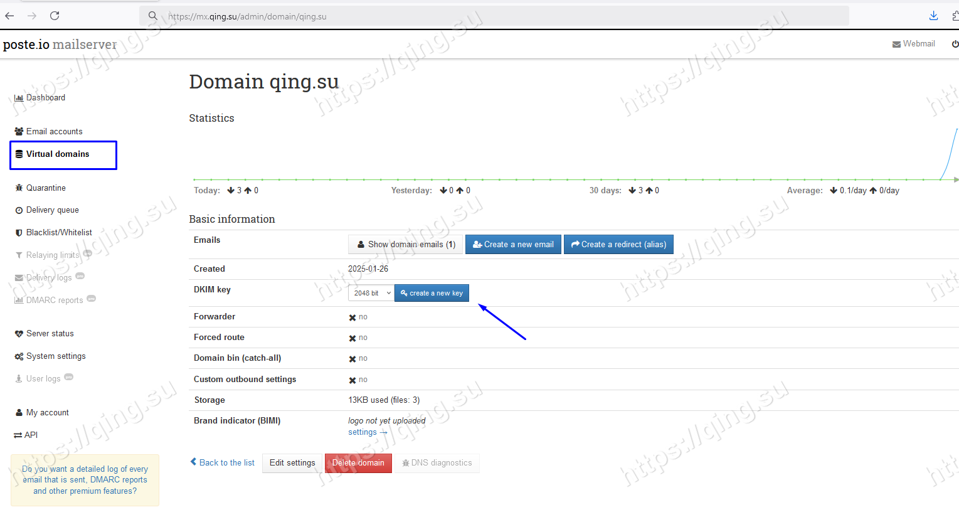Open Delivery queue page

(x=52, y=210)
